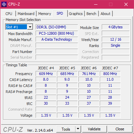Click the tRAS value 24

coord(67,97)
